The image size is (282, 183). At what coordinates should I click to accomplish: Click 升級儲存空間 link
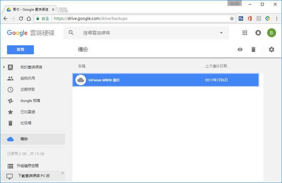point(27,166)
